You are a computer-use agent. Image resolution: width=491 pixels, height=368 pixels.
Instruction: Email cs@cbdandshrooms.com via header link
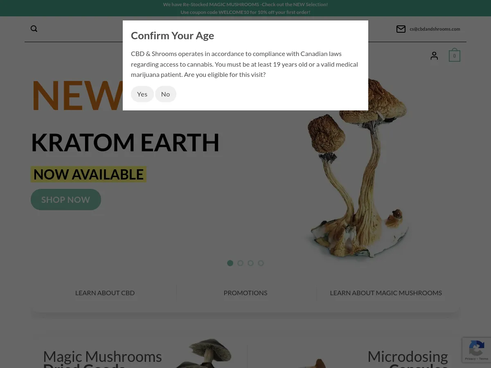coord(435,29)
